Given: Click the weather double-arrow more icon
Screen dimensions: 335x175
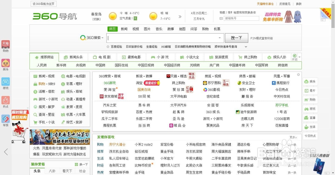Looking at the screenshot, I should pyautogui.click(x=180, y=16).
